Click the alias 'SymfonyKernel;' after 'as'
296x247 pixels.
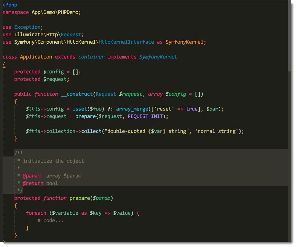click(x=186, y=42)
